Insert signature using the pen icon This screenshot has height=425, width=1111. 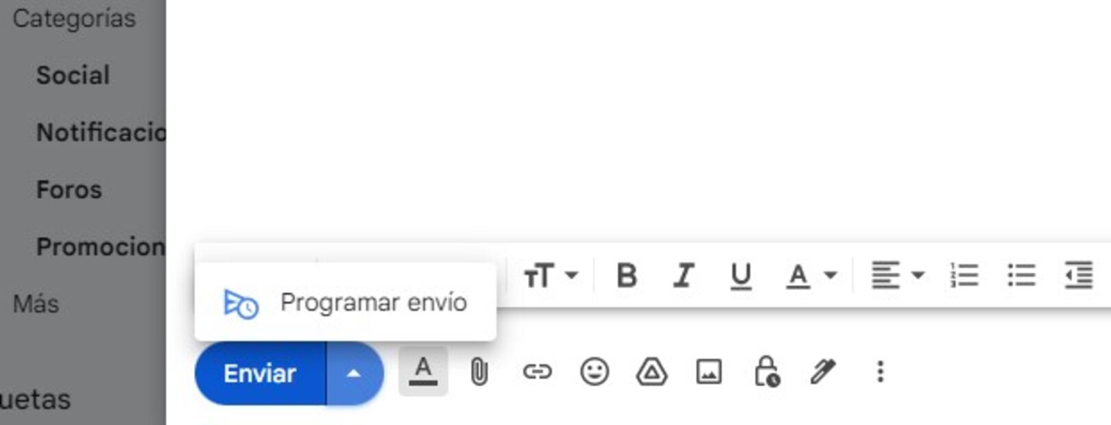[x=822, y=372]
